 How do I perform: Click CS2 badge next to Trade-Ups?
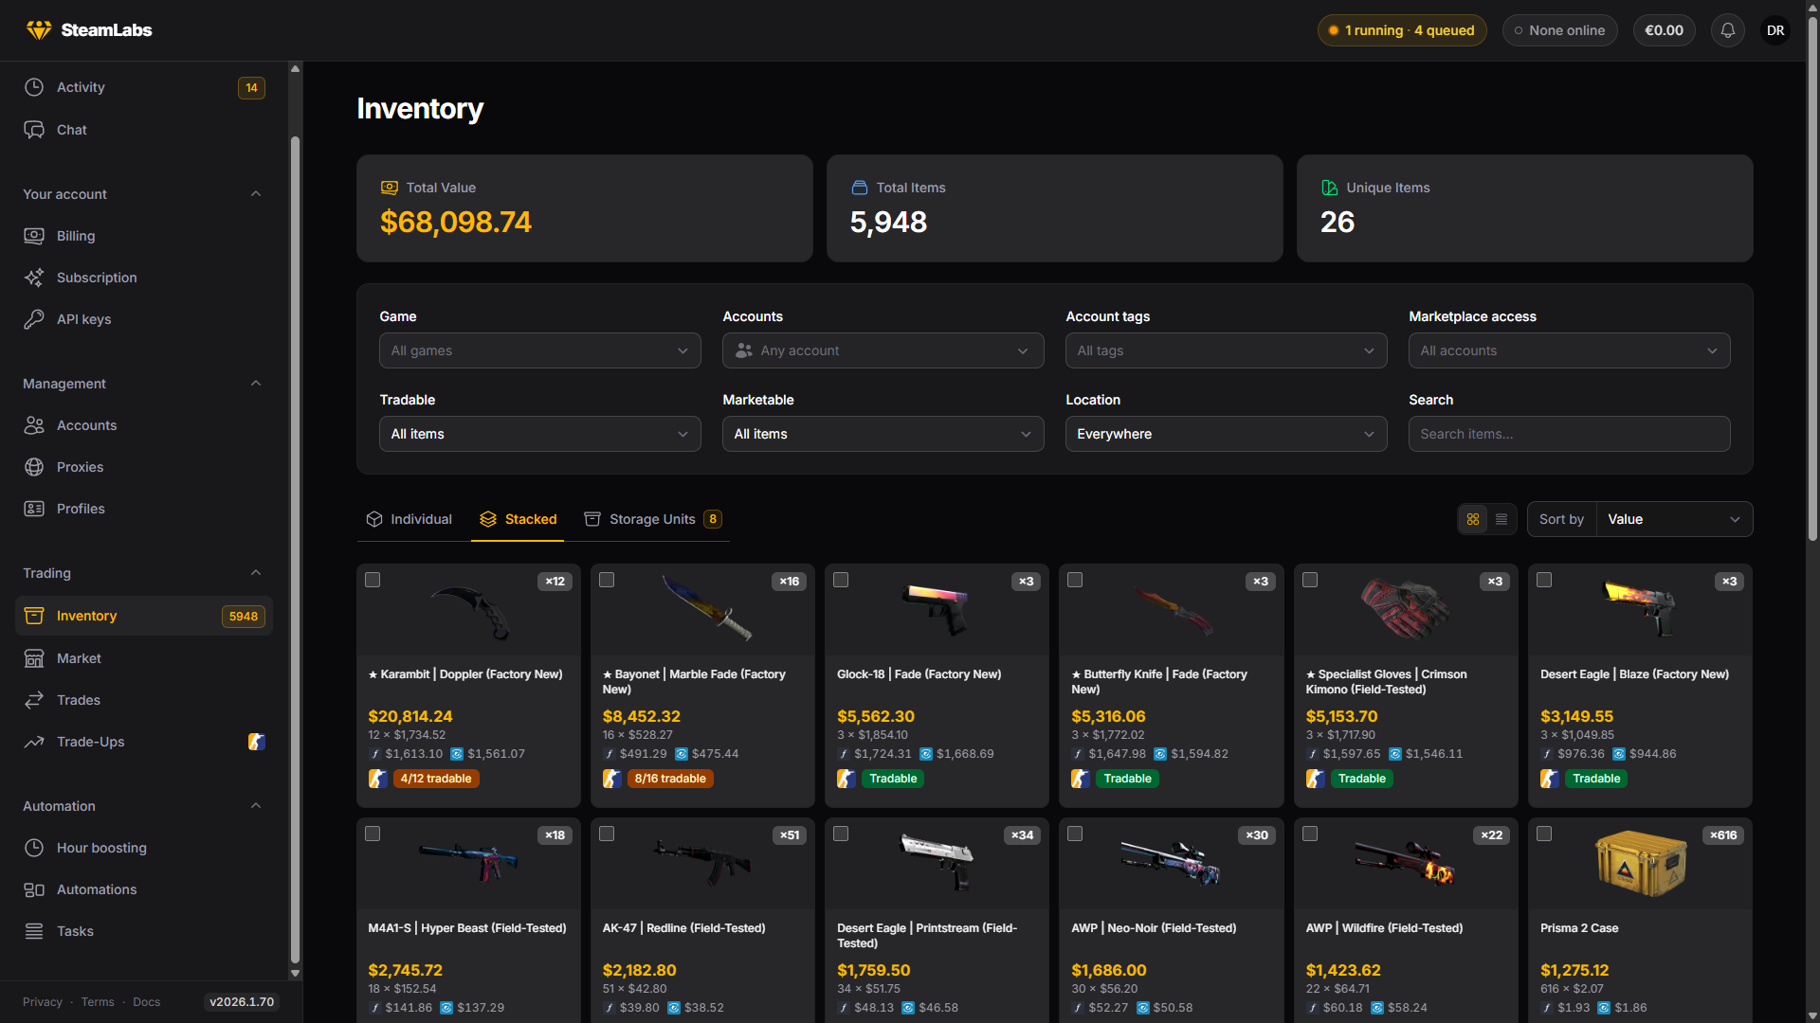click(x=257, y=742)
